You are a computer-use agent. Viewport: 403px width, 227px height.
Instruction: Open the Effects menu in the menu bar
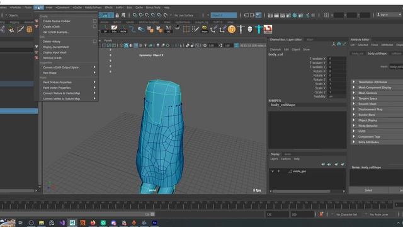click(108, 8)
